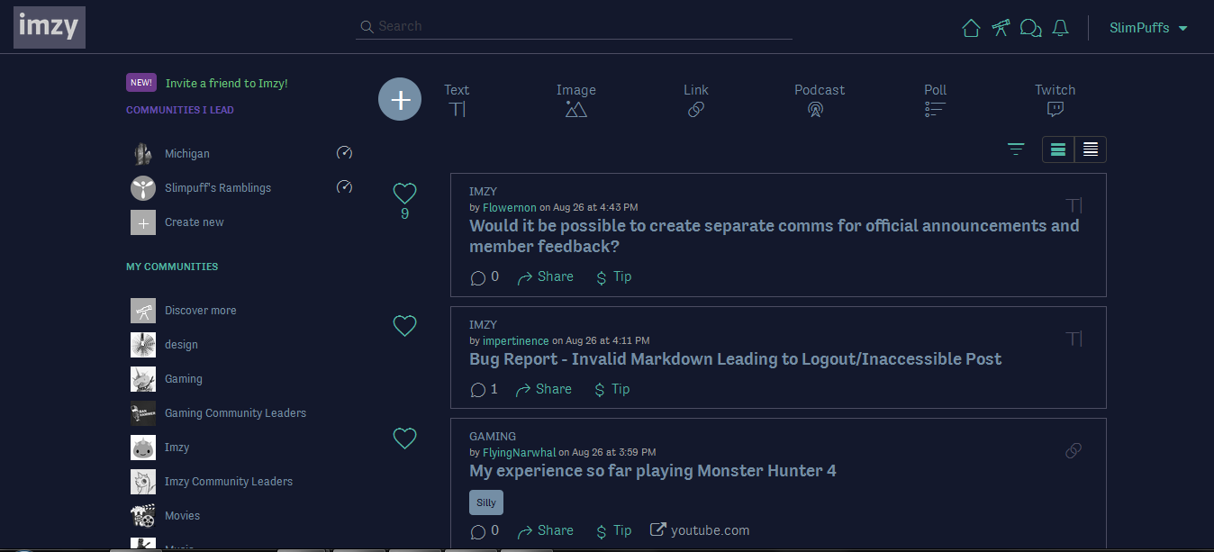Click the NEW! badge
This screenshot has height=552, width=1214.
(141, 83)
